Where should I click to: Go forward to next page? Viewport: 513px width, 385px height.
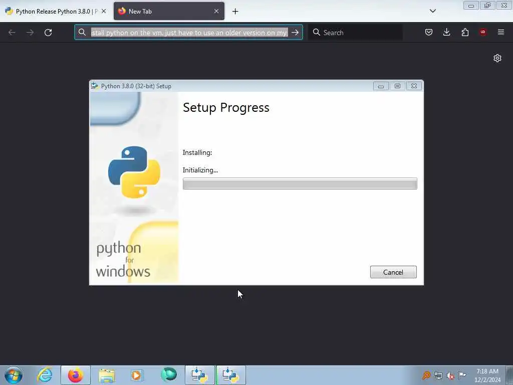pyautogui.click(x=30, y=33)
